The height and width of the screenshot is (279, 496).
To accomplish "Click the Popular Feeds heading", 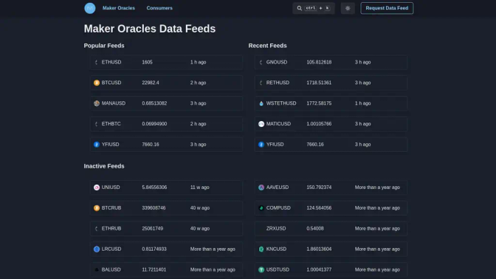I will pos(104,46).
